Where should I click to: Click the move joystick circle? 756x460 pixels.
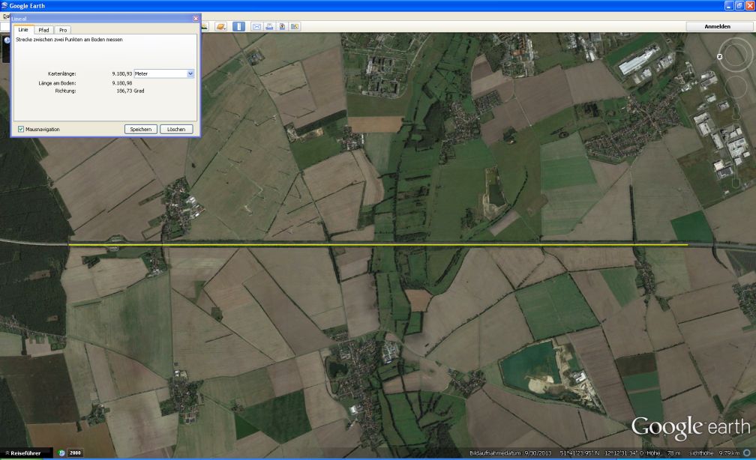pyautogui.click(x=736, y=87)
